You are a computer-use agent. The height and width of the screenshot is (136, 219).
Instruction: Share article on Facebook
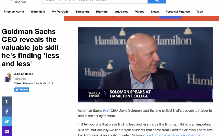pos(7,111)
